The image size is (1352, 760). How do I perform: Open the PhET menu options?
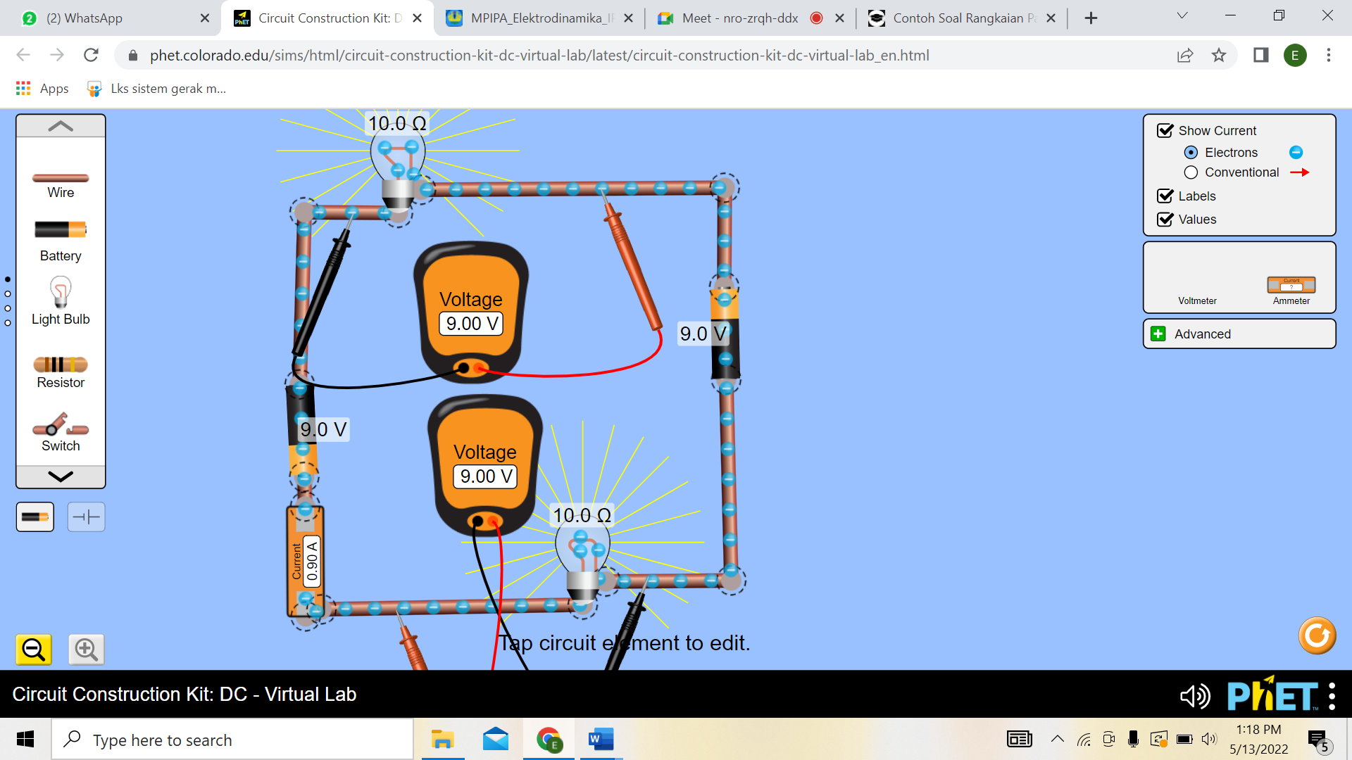(1332, 696)
